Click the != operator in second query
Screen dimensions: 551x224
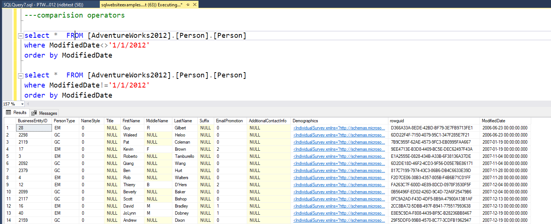(x=104, y=85)
